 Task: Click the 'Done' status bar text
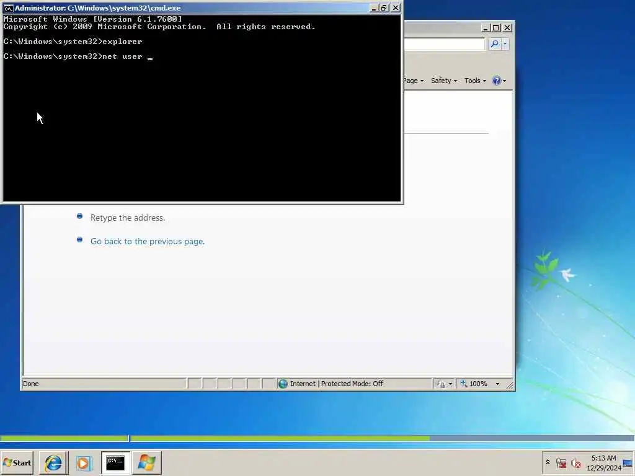click(31, 384)
